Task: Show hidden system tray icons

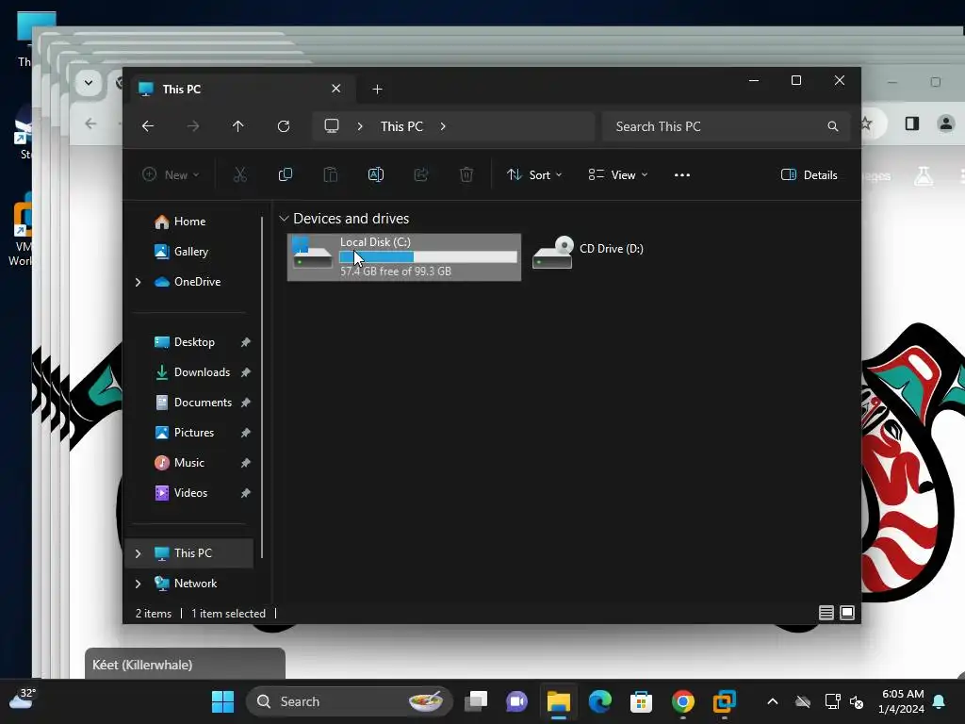Action: (x=773, y=701)
